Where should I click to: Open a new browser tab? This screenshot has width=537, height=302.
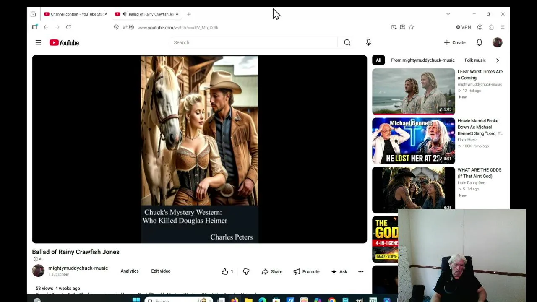pyautogui.click(x=189, y=14)
